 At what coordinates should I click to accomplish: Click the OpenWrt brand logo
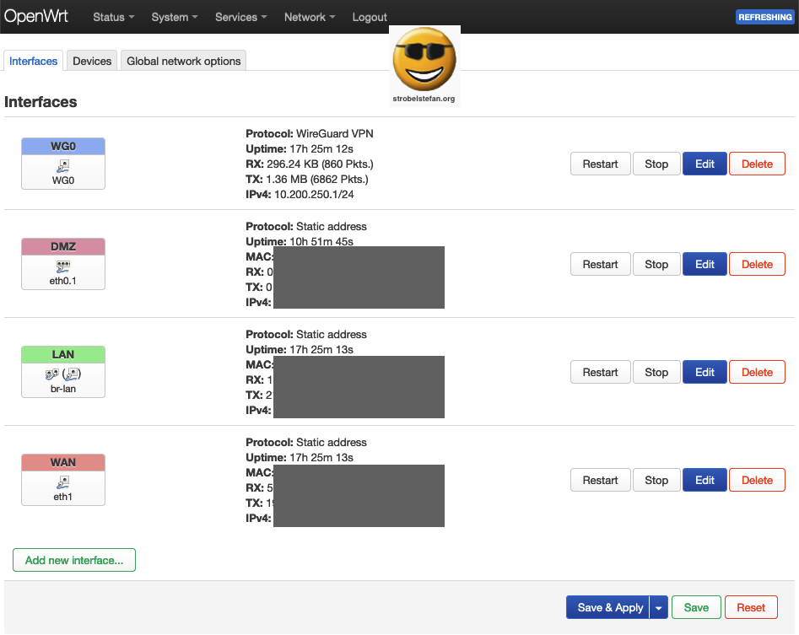tap(36, 17)
